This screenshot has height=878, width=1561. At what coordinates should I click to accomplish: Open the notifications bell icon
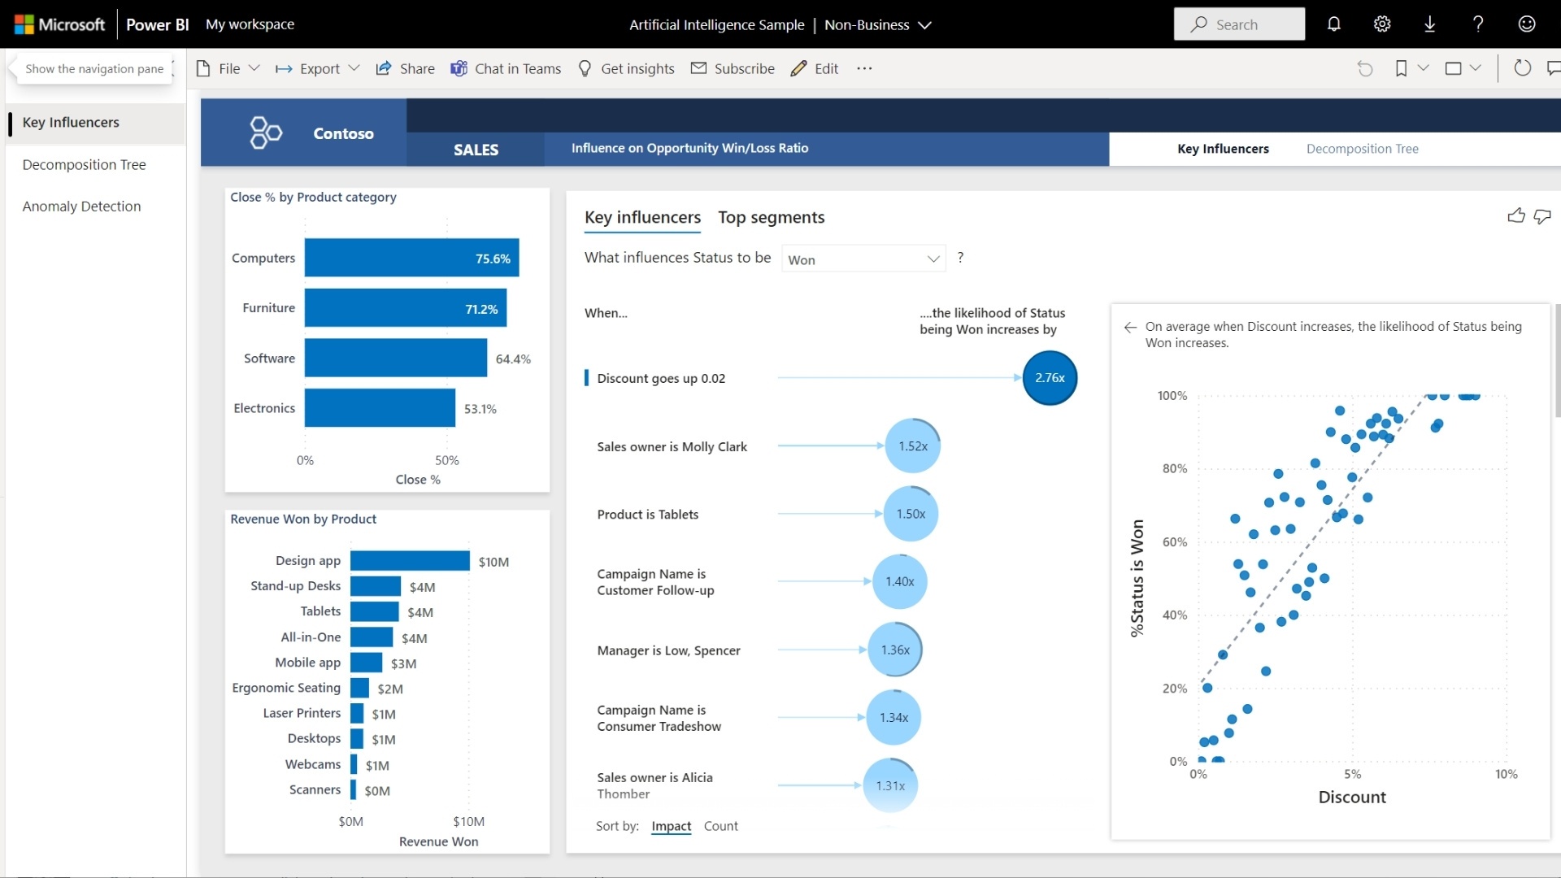click(1333, 24)
